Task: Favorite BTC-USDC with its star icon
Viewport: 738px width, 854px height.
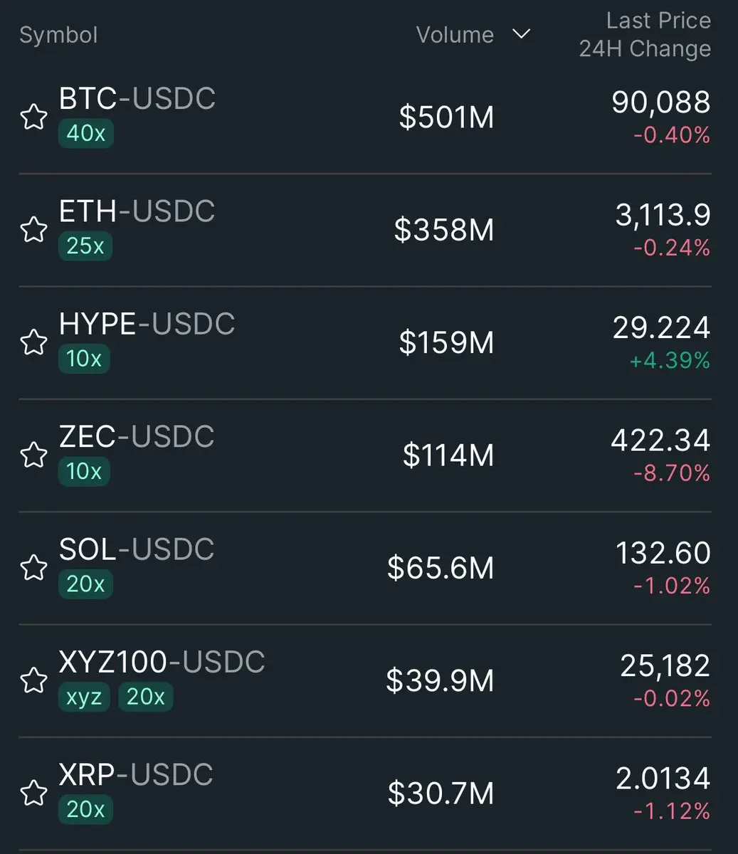Action: click(x=33, y=117)
